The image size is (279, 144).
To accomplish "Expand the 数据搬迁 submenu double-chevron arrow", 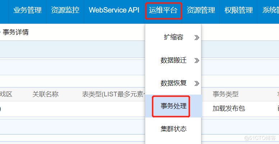I will [x=196, y=61].
